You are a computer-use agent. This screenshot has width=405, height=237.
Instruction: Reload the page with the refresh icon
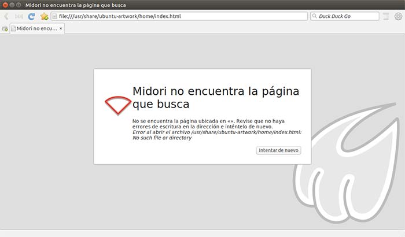coord(31,16)
